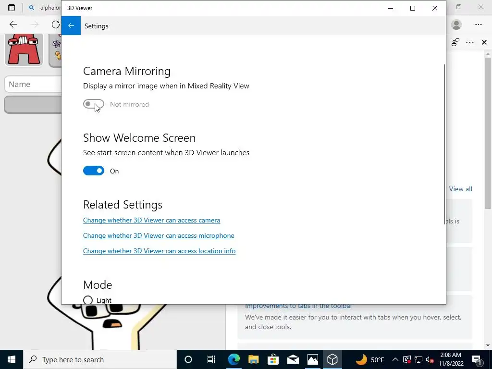The height and width of the screenshot is (369, 492).
Task: Open Task View on taskbar
Action: (211, 359)
